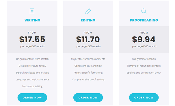Click "Original content, from scratch" feature
The image size is (175, 106).
click(32, 59)
